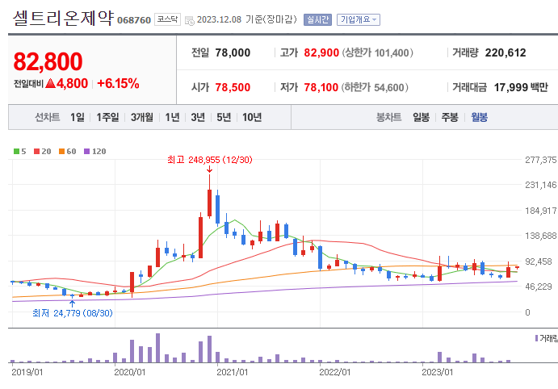558x389 pixels.
Task: Switch to 일봉 candlestick chart
Action: pyautogui.click(x=421, y=117)
